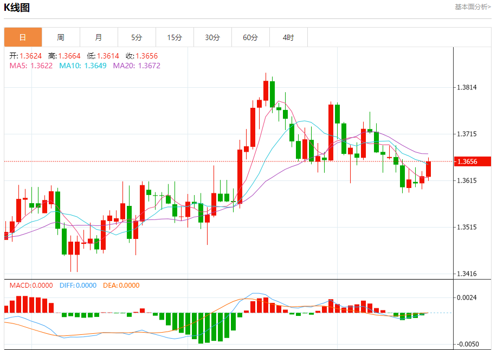Image resolution: width=497 pixels, height=350 pixels.
Task: Open the 基本面分析> link
Action: (473, 7)
